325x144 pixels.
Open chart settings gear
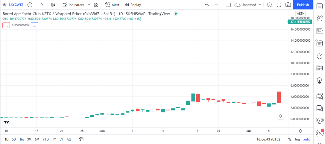(x=269, y=5)
